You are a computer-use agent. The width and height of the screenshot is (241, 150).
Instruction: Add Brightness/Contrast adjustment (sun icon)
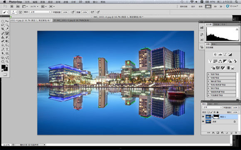tap(215, 55)
